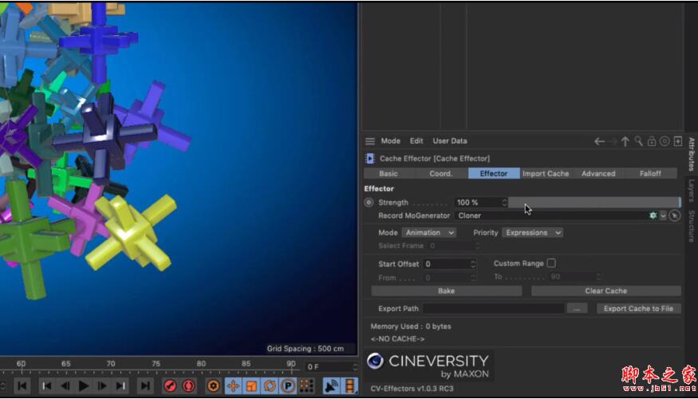Click the circular target mode icon
The width and height of the screenshot is (698, 399).
point(664,141)
